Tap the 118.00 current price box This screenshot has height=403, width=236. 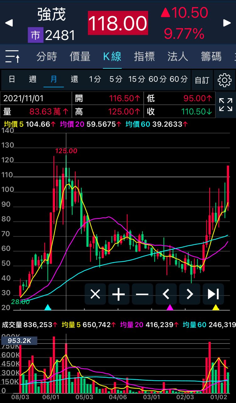(118, 23)
